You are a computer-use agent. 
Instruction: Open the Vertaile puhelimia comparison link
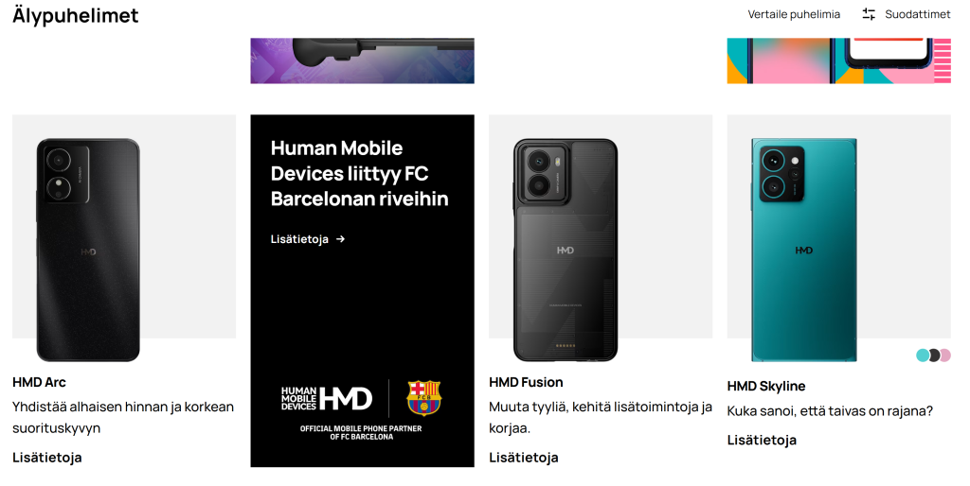(x=794, y=14)
